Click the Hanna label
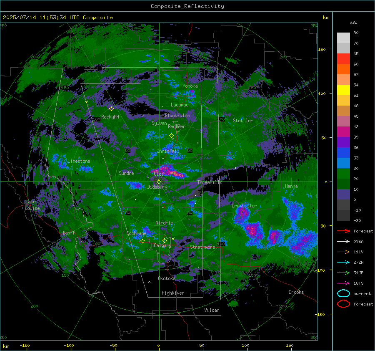 coord(291,186)
